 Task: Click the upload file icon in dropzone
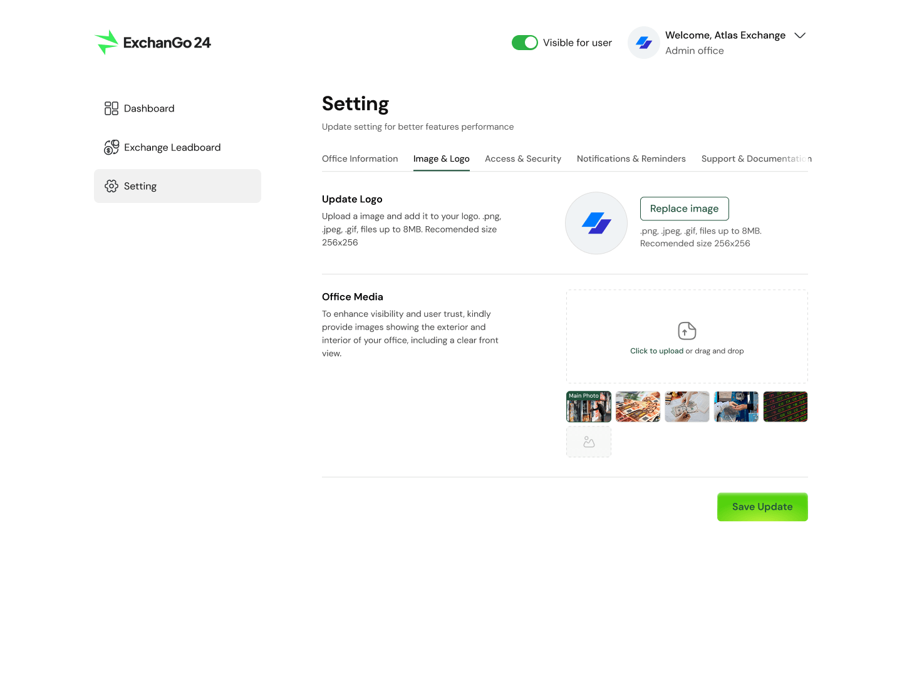687,331
